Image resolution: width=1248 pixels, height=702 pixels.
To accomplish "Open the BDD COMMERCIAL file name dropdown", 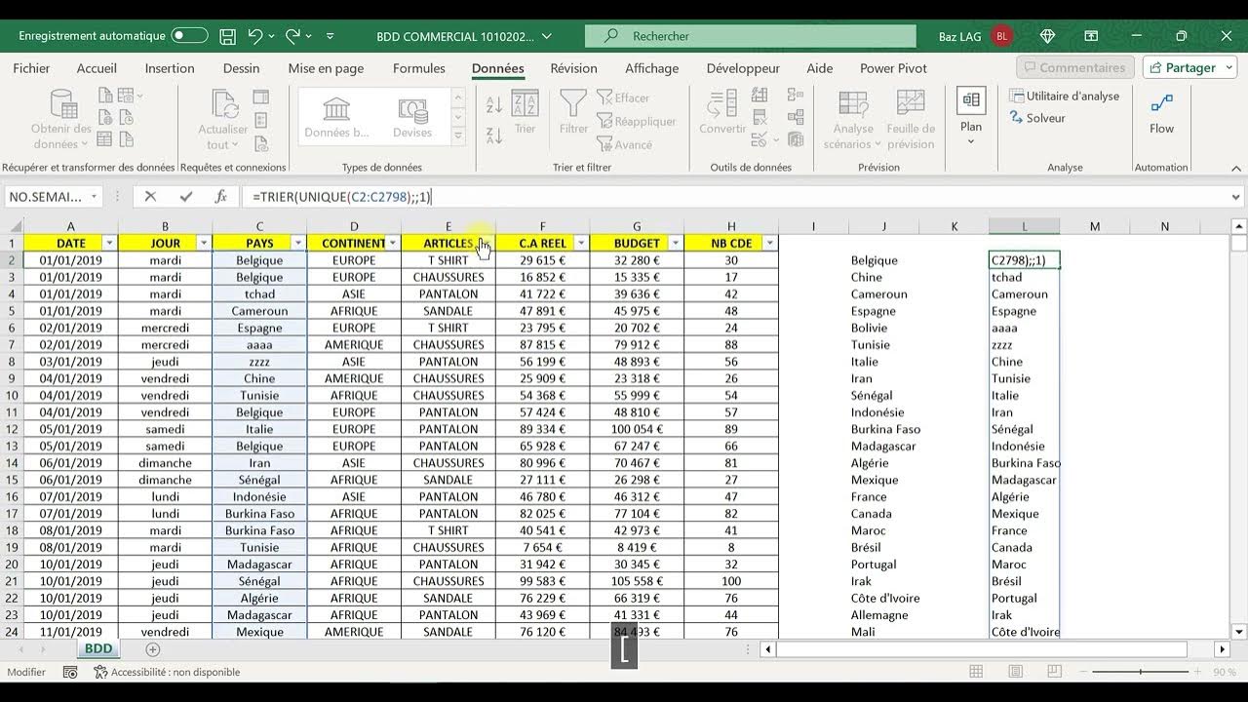I will point(547,36).
